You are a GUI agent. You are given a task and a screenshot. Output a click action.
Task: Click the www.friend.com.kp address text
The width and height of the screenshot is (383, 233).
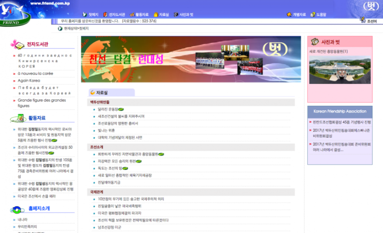pos(50,3)
